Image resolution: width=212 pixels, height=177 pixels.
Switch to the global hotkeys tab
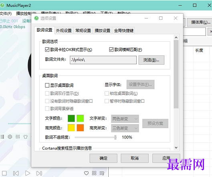pyautogui.click(x=124, y=31)
